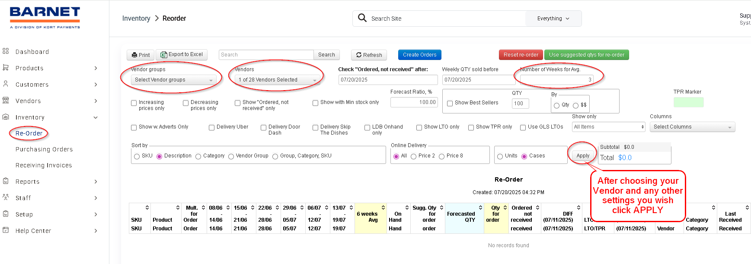Sort by the SKU column arrows
Image resolution: width=751 pixels, height=264 pixels.
coord(147,207)
